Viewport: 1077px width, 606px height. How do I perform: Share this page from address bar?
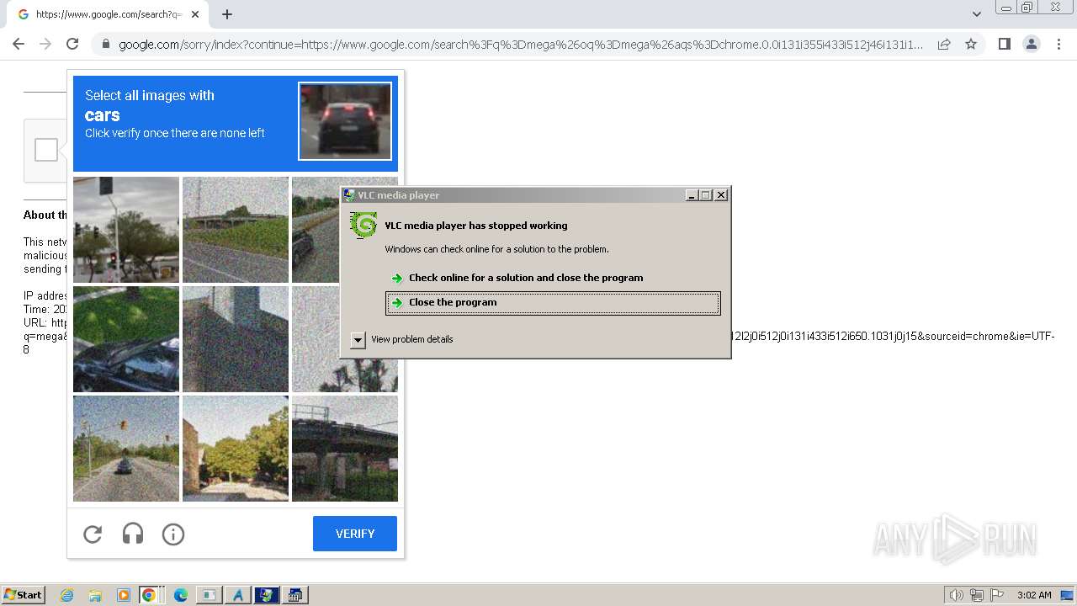click(x=944, y=44)
